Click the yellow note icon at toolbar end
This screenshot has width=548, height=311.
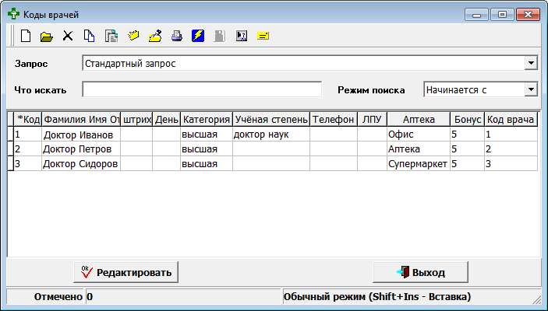(263, 36)
